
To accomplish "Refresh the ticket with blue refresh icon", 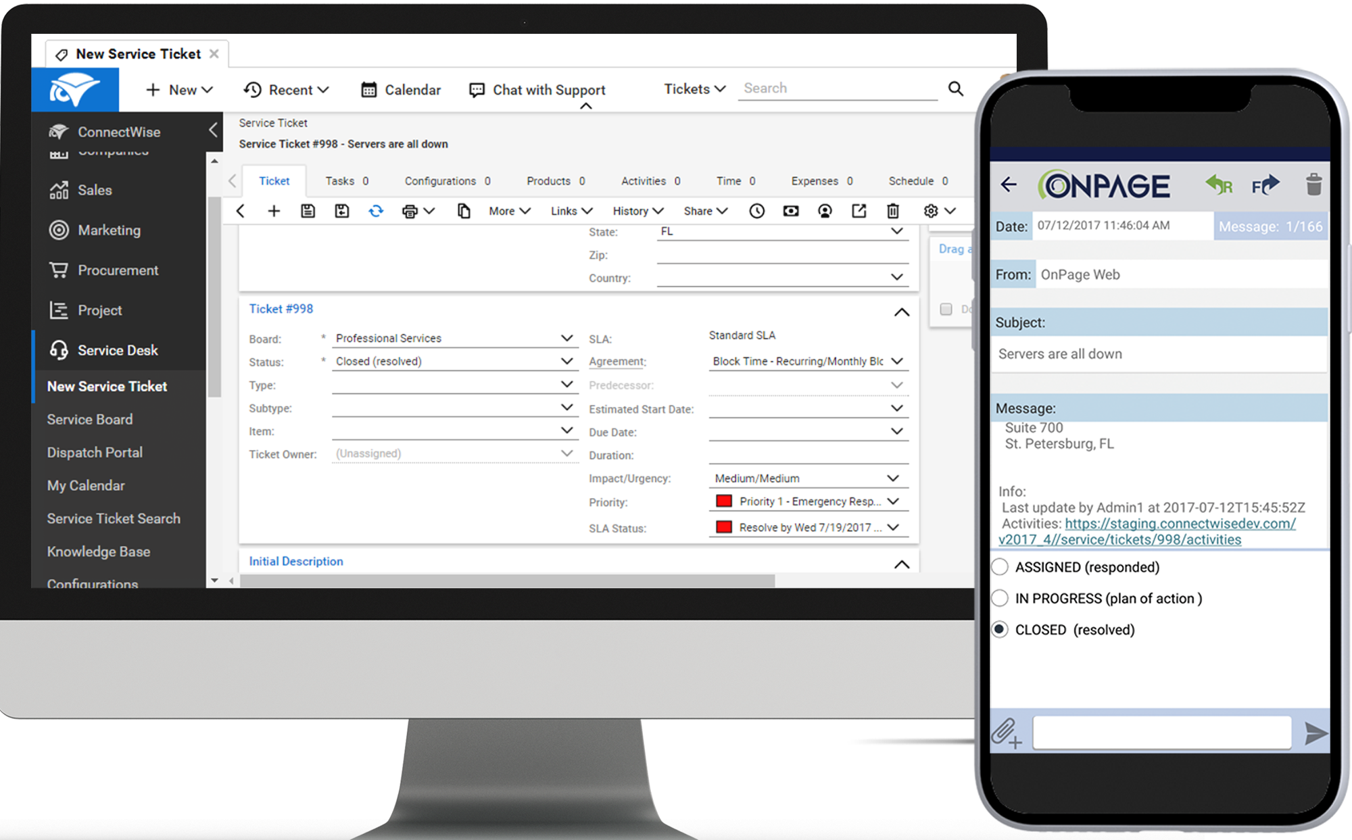I will pos(376,211).
